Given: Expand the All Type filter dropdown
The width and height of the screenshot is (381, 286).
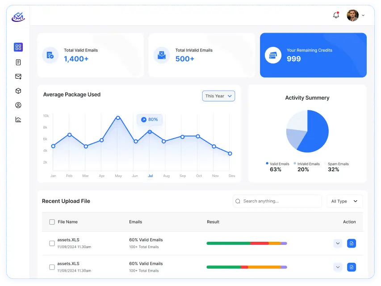Looking at the screenshot, I should pos(344,202).
